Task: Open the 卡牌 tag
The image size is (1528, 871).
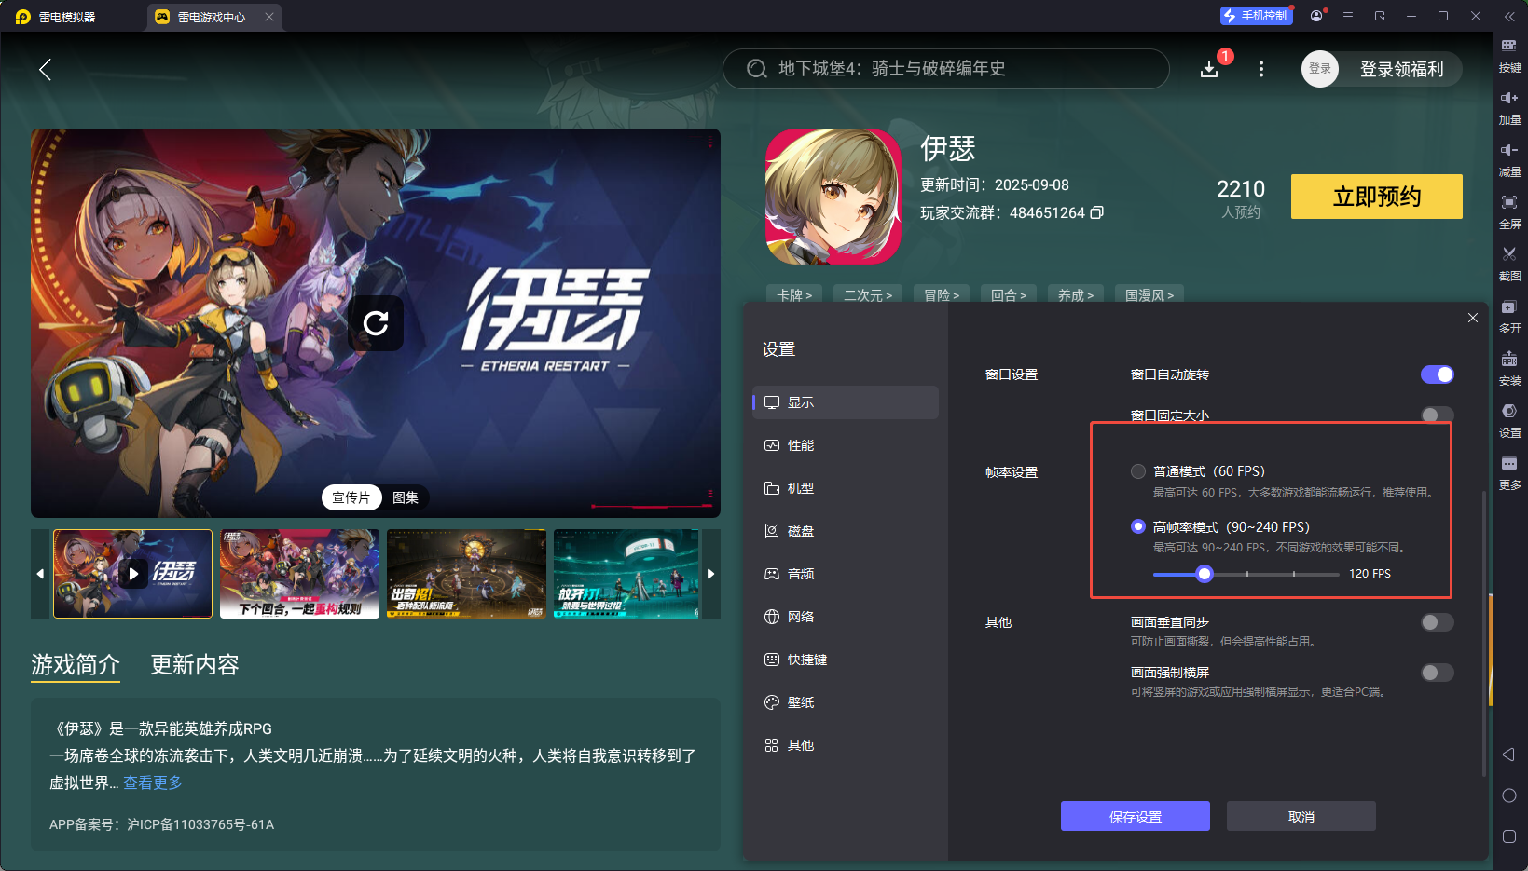Action: tap(794, 294)
